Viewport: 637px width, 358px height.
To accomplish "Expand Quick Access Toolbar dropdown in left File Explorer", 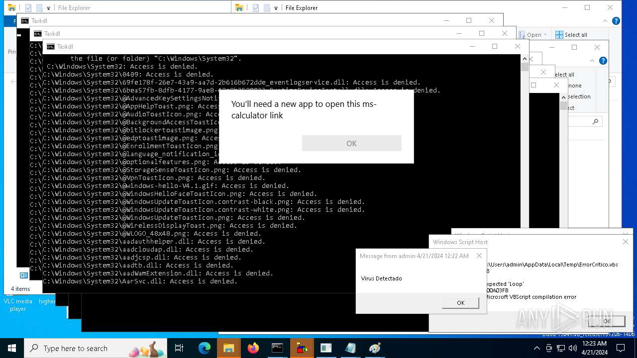I will pyautogui.click(x=48, y=8).
